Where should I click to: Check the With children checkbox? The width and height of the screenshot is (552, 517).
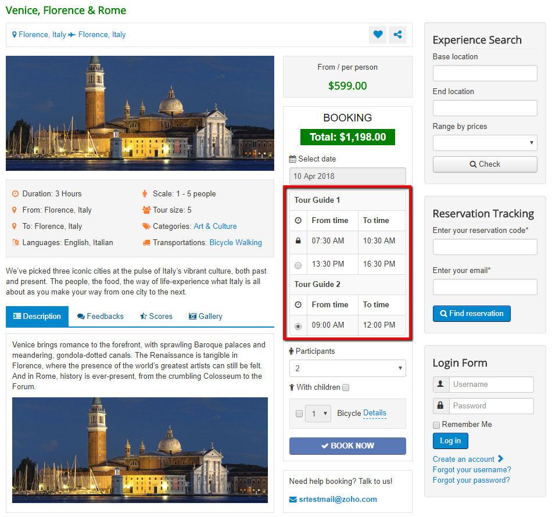[346, 387]
